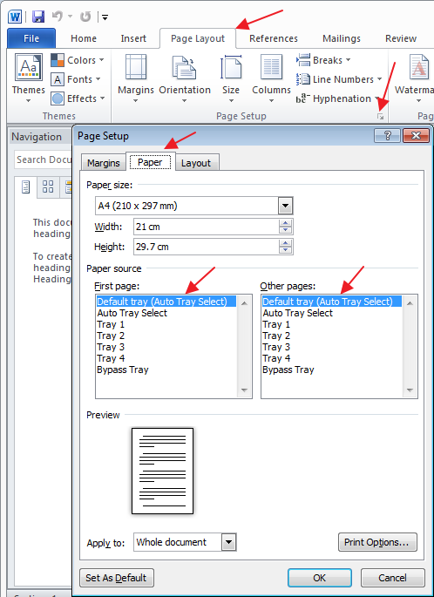434x597 pixels.
Task: Open the Layout tab in Page Setup
Action: point(196,163)
